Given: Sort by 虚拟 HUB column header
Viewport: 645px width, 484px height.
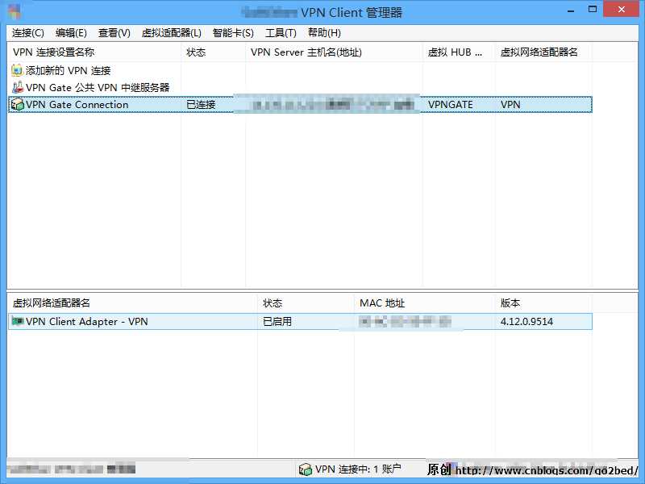Looking at the screenshot, I should 459,52.
